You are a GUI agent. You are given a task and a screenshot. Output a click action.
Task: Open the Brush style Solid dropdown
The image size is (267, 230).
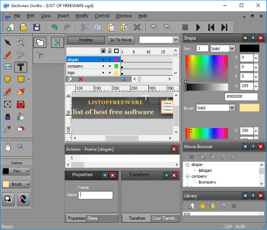tap(232, 108)
